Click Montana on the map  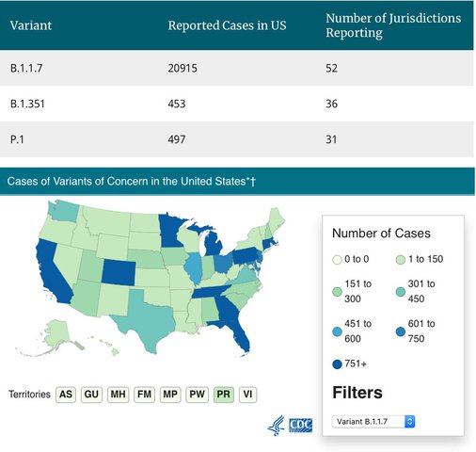108,221
